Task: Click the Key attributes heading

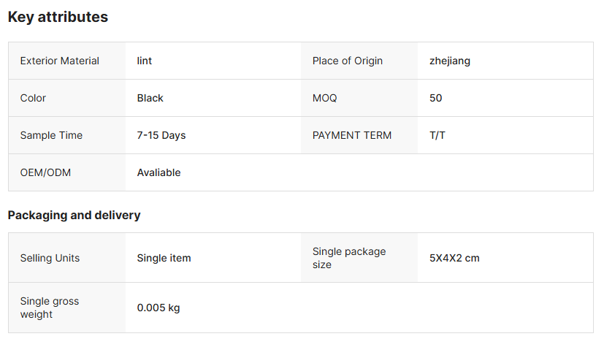Action: (58, 17)
